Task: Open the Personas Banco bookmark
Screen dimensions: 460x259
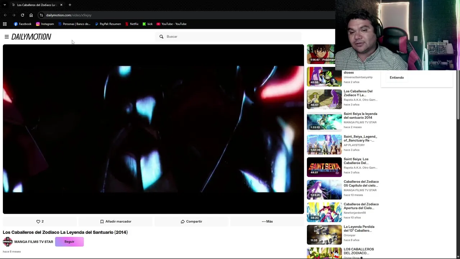Action: tap(74, 24)
